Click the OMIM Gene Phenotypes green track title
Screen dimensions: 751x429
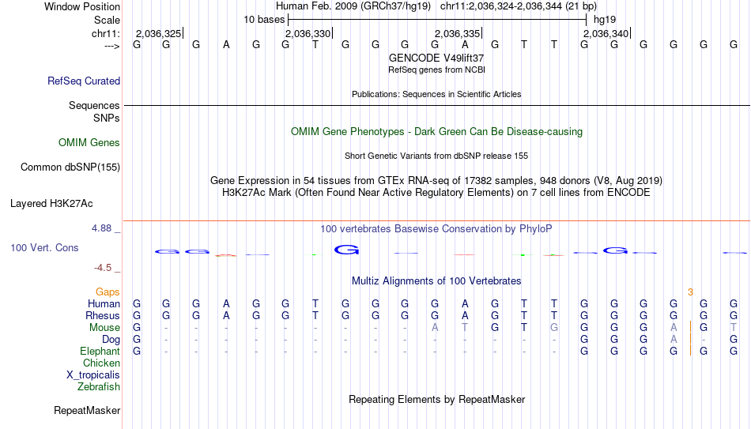(x=436, y=132)
